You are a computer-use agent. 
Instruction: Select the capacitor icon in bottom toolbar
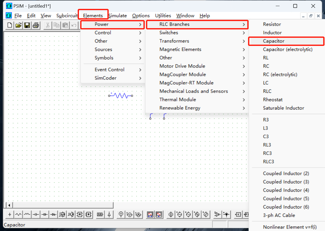click(36, 215)
